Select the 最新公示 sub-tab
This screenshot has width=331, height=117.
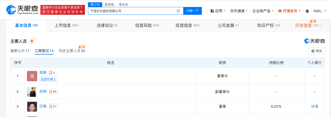[20, 51]
